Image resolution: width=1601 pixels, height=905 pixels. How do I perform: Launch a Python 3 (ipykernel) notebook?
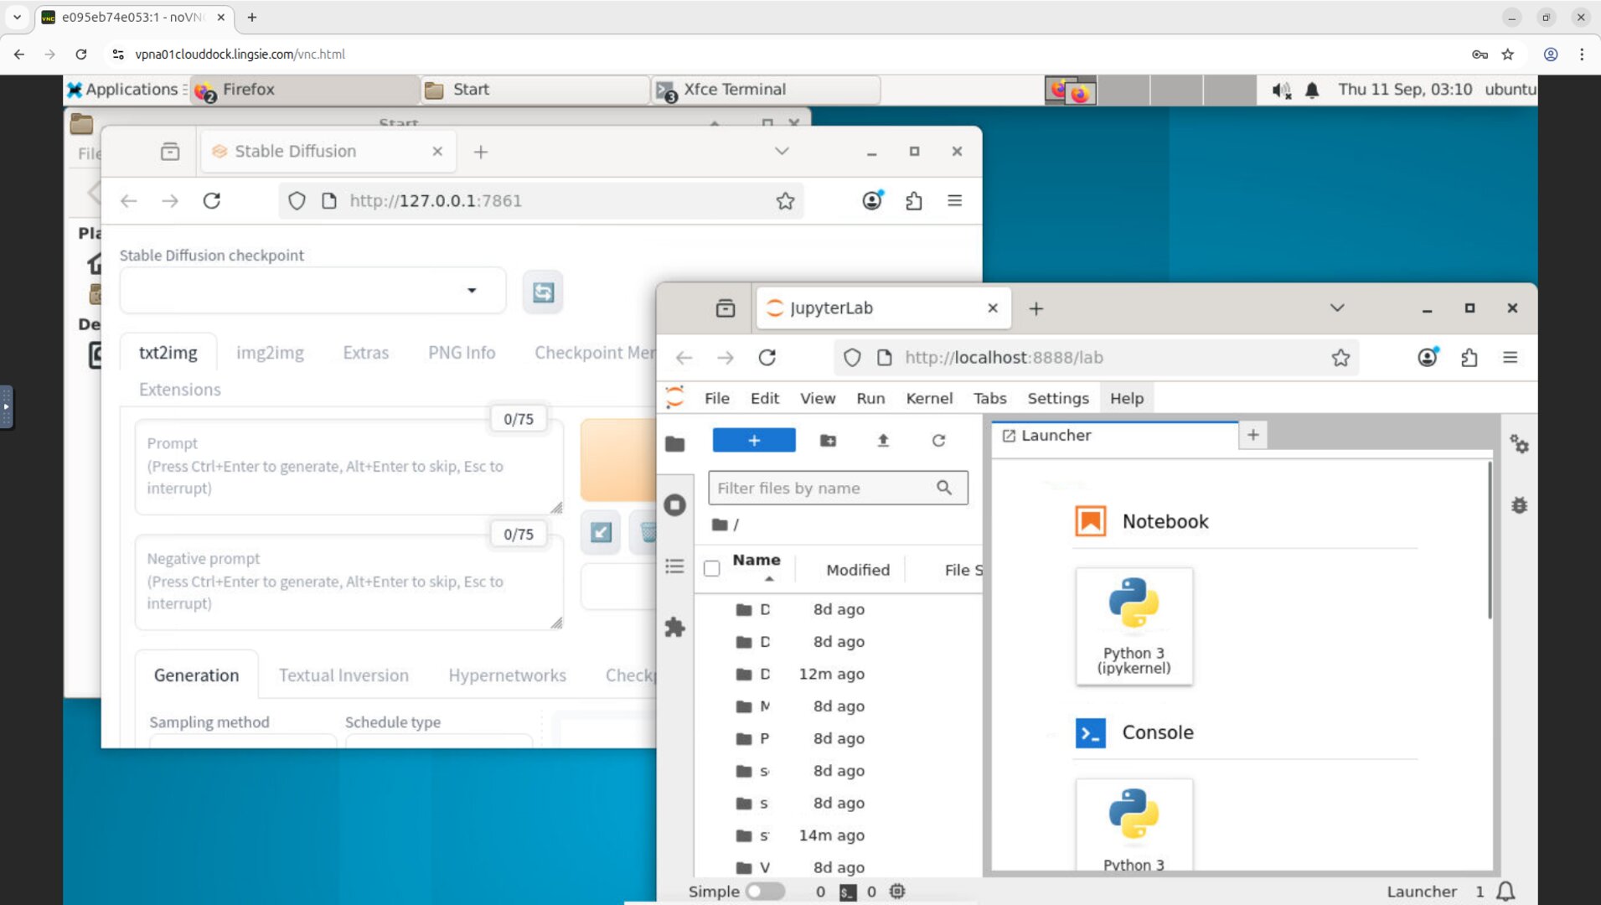pyautogui.click(x=1134, y=624)
